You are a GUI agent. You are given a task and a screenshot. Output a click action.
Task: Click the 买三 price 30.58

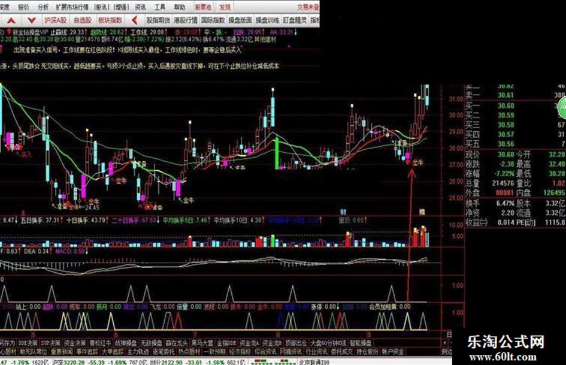(x=506, y=125)
